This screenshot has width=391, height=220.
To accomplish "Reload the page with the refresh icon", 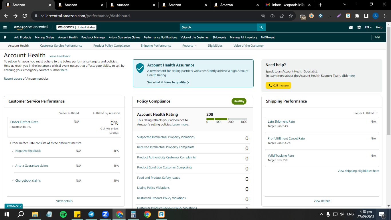I will click(x=25, y=16).
